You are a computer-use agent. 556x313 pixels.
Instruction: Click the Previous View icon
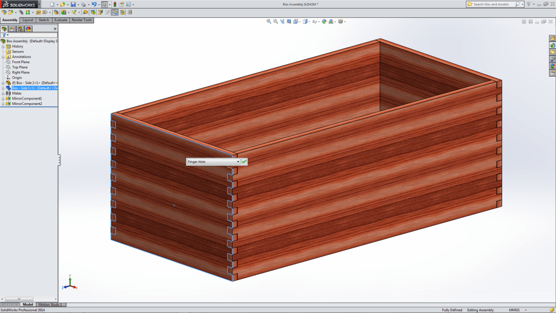(x=282, y=22)
